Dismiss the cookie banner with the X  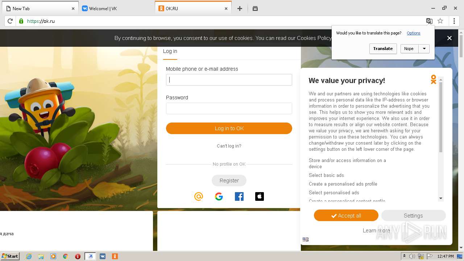(449, 38)
